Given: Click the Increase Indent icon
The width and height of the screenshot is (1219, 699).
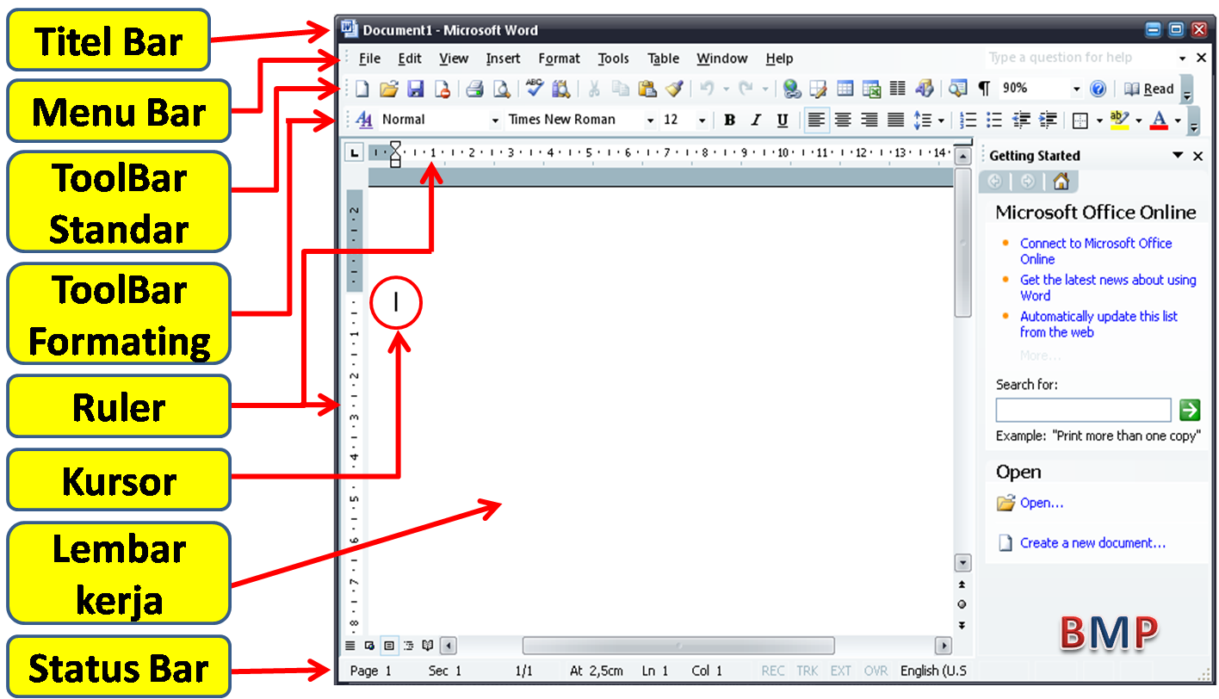Looking at the screenshot, I should 1048,120.
